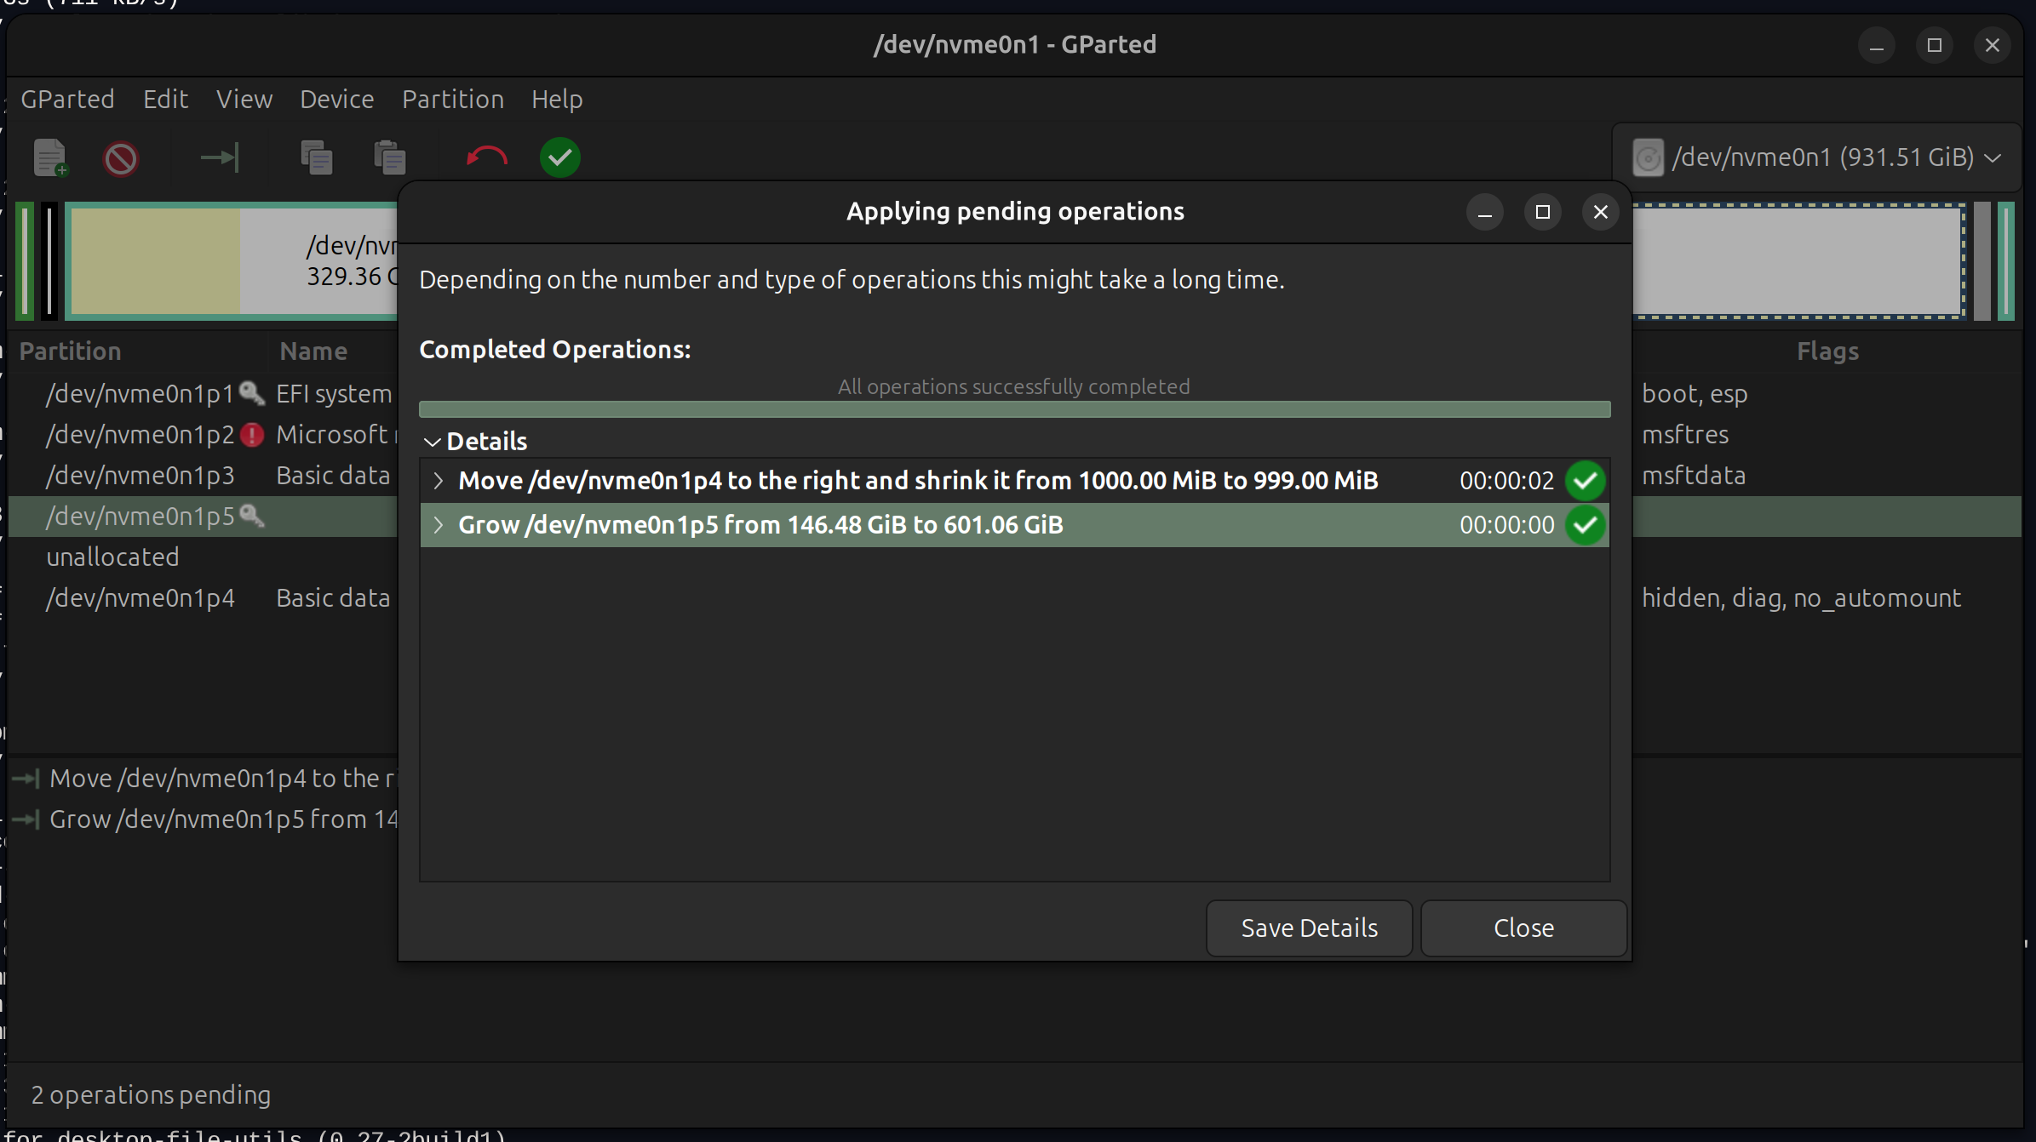Click the red warning icon beside /dev/nvme0n1p2
2036x1142 pixels.
[252, 435]
